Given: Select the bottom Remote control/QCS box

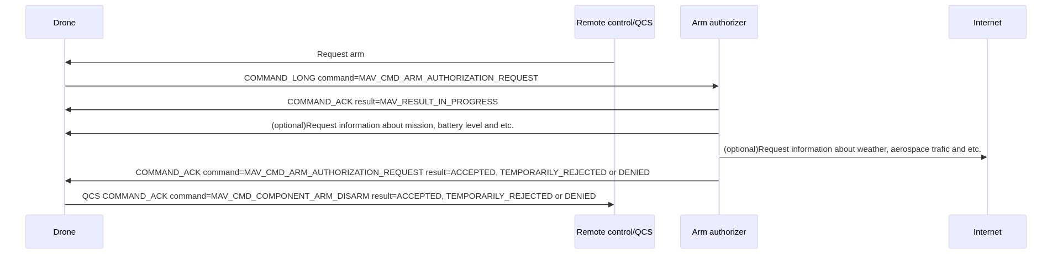Looking at the screenshot, I should [x=614, y=231].
